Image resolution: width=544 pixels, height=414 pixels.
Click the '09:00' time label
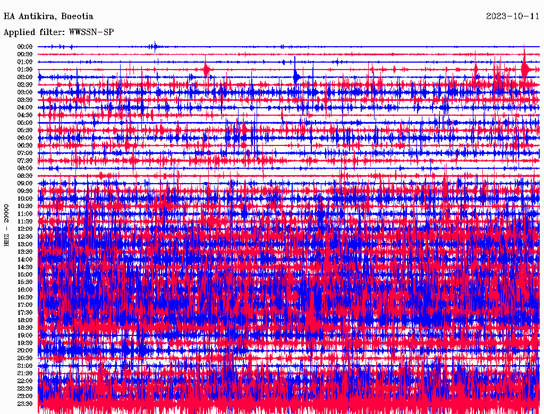[25, 184]
